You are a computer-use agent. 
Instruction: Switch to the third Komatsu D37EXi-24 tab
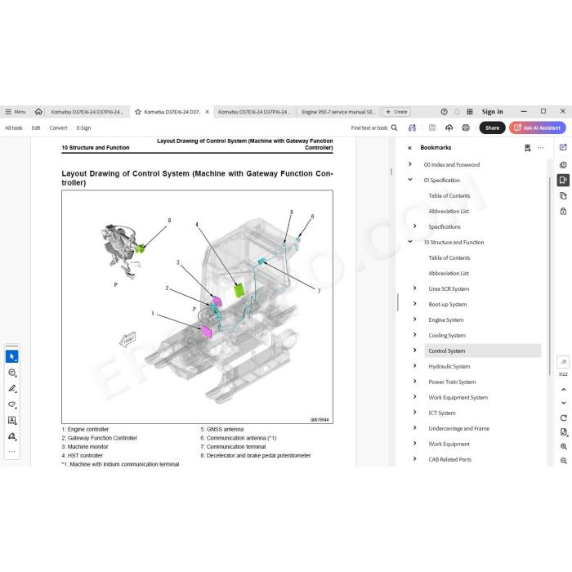255,112
